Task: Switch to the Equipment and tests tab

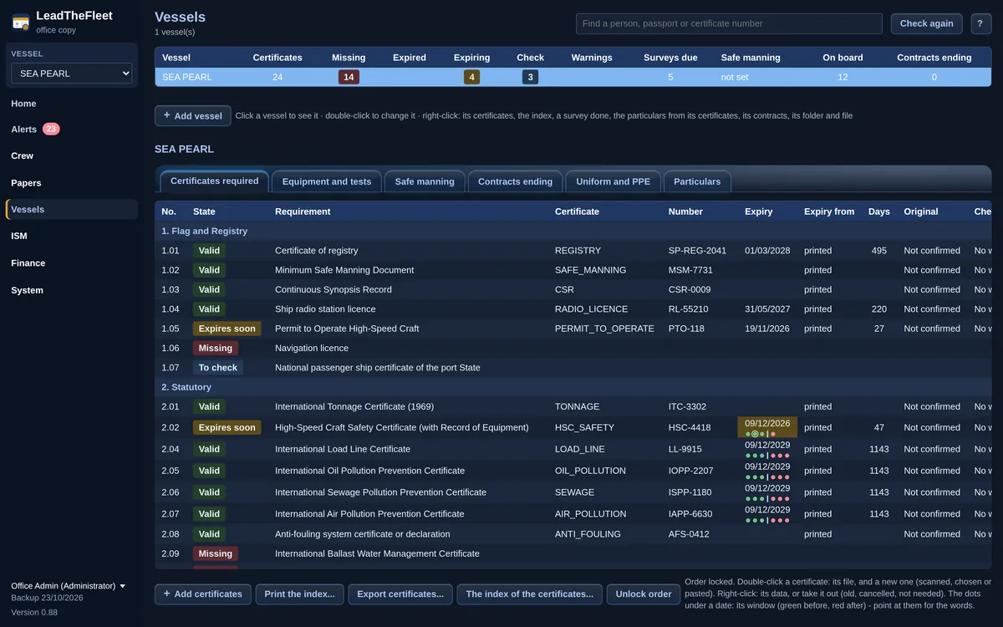Action: (327, 181)
